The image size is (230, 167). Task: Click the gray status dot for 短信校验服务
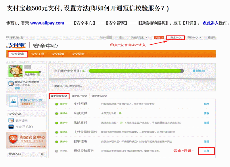[57, 151]
